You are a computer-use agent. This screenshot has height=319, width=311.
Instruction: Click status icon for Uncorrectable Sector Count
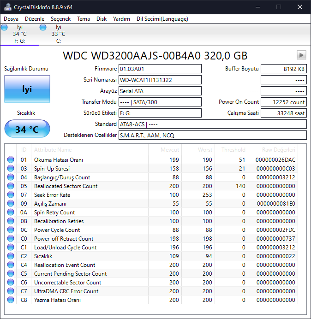(x=11, y=282)
